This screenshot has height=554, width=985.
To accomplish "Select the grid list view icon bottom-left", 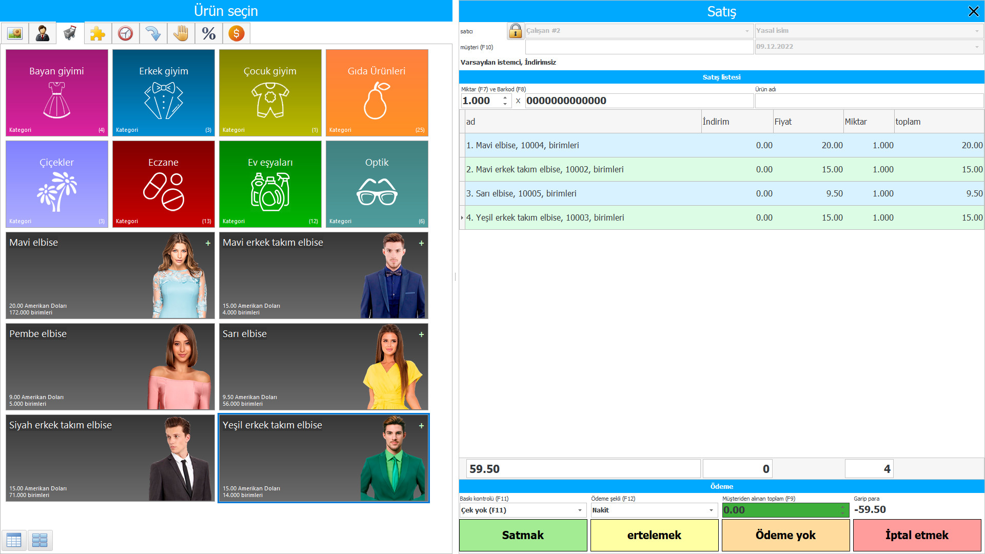I will [39, 540].
